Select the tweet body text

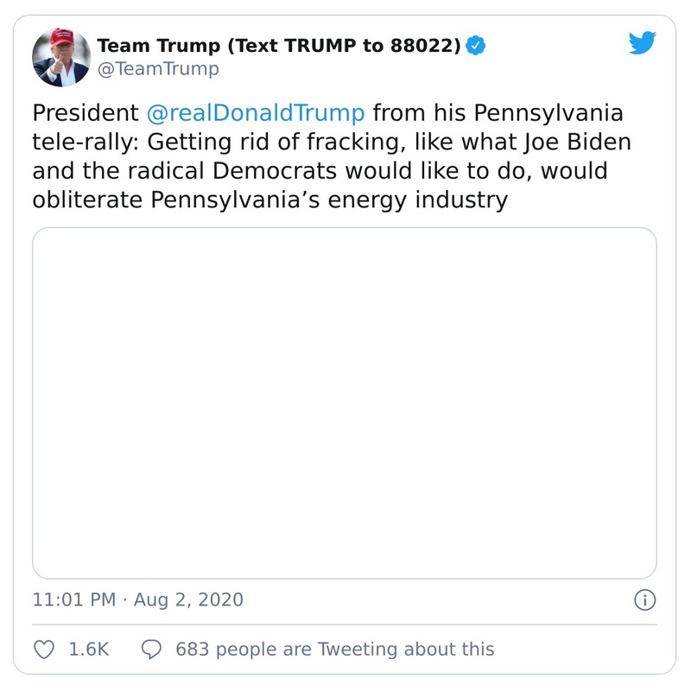[x=302, y=155]
